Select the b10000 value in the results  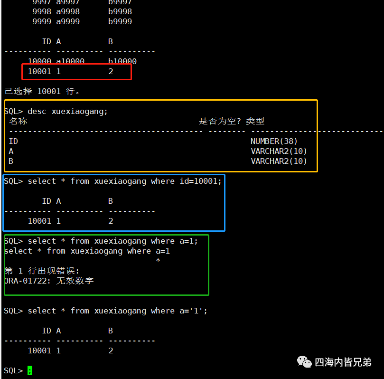pos(122,61)
